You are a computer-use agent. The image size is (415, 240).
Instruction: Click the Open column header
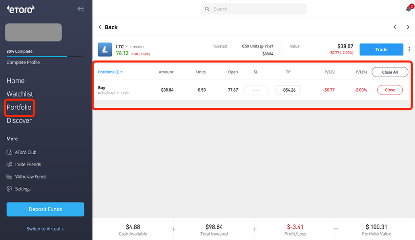[233, 72]
